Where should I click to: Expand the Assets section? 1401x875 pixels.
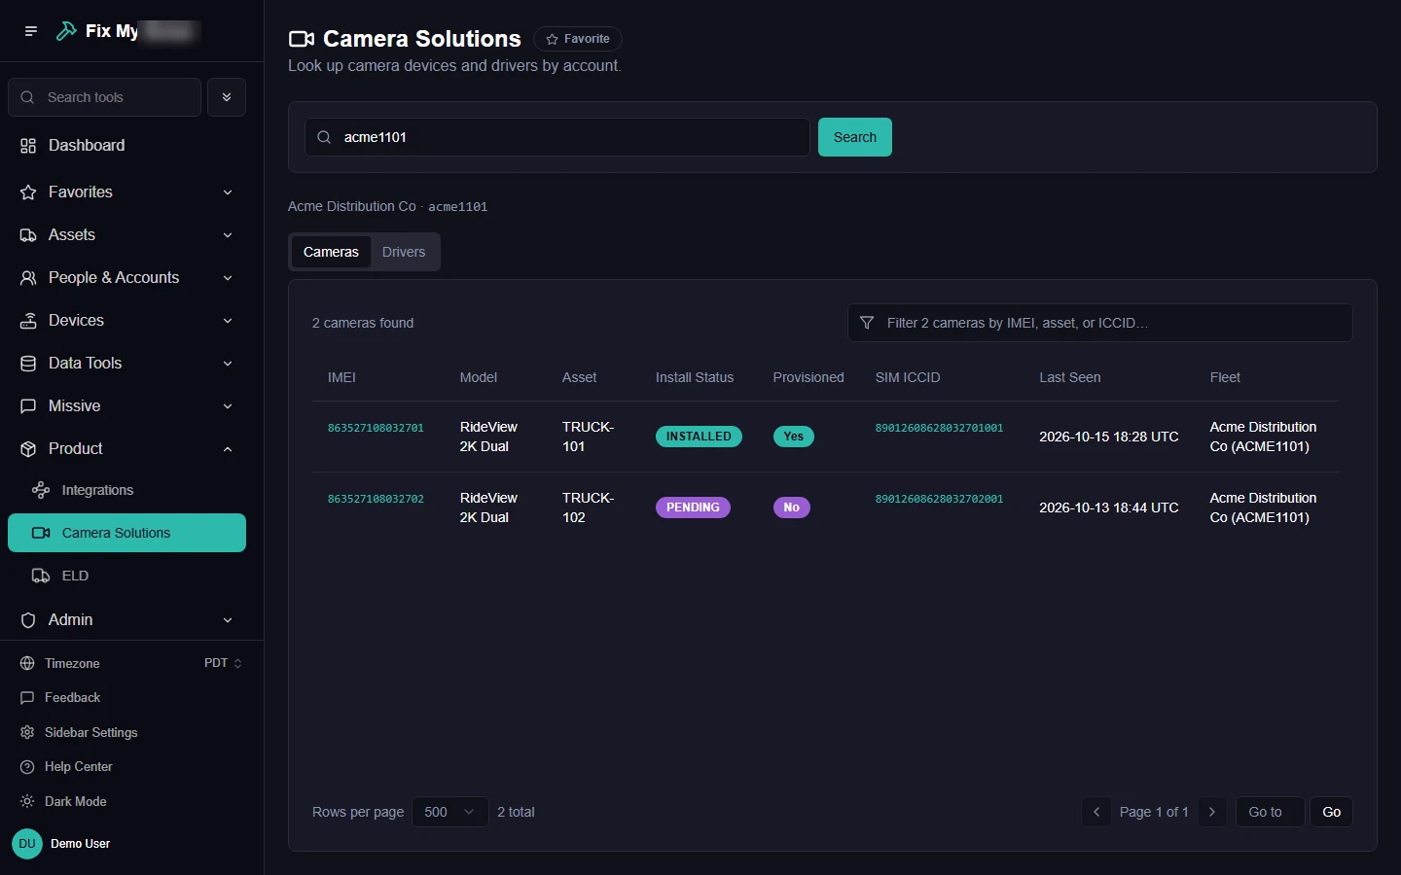tap(126, 234)
